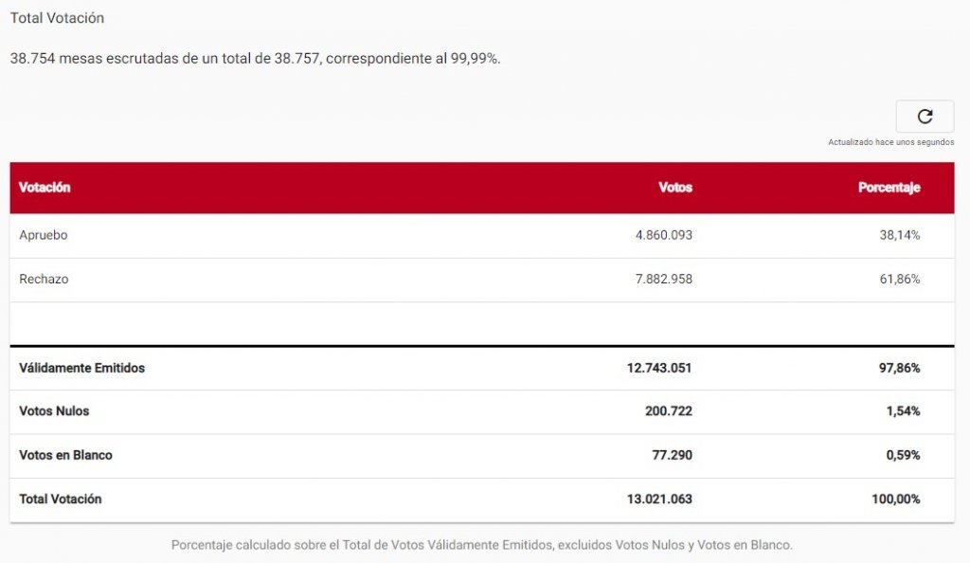The width and height of the screenshot is (970, 563).
Task: Click the mesas escrutadas summary sentence
Action: 255,59
